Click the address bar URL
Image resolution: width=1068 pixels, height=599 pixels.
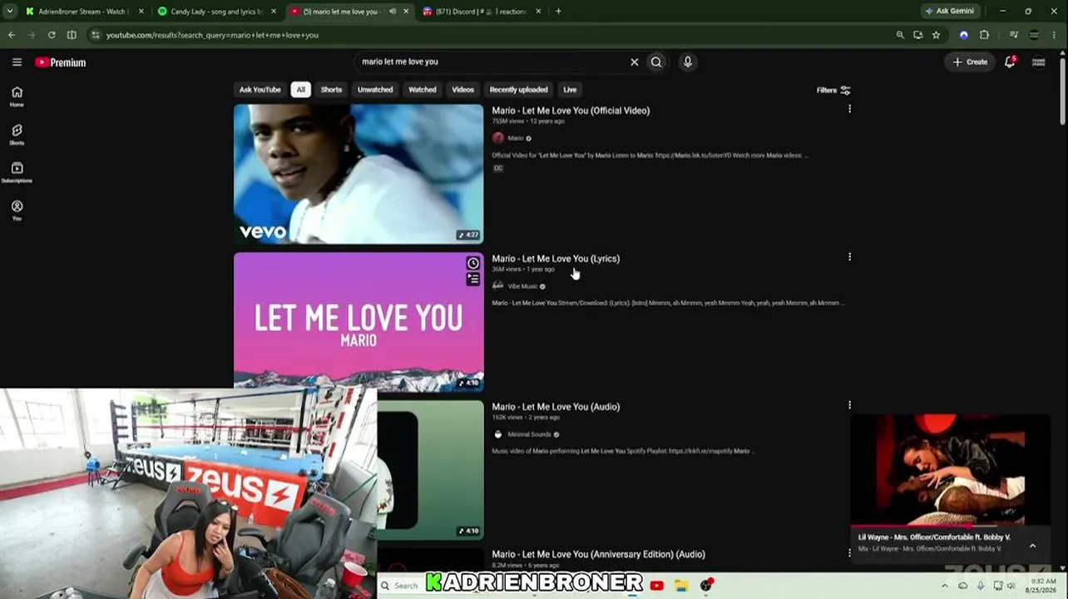click(x=212, y=35)
